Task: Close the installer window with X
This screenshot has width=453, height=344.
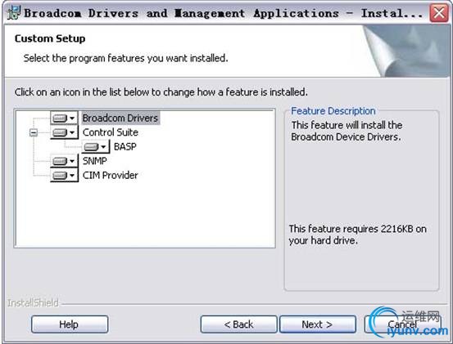Action: coord(439,13)
